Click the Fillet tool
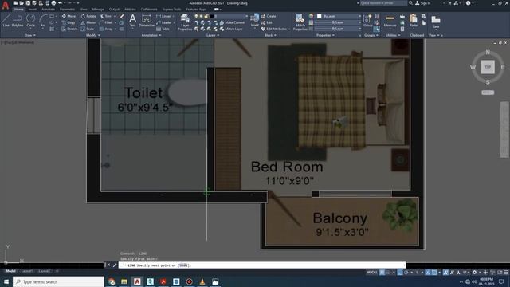 pyautogui.click(x=106, y=22)
